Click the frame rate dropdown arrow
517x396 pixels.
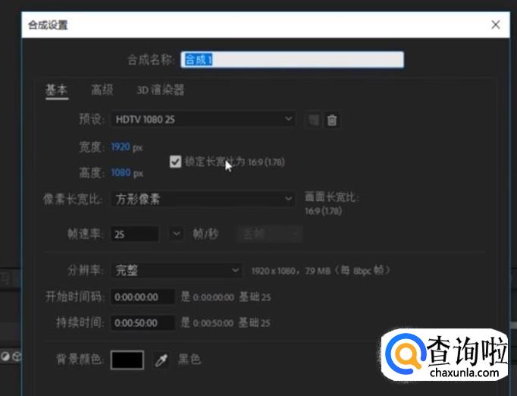[x=177, y=234]
